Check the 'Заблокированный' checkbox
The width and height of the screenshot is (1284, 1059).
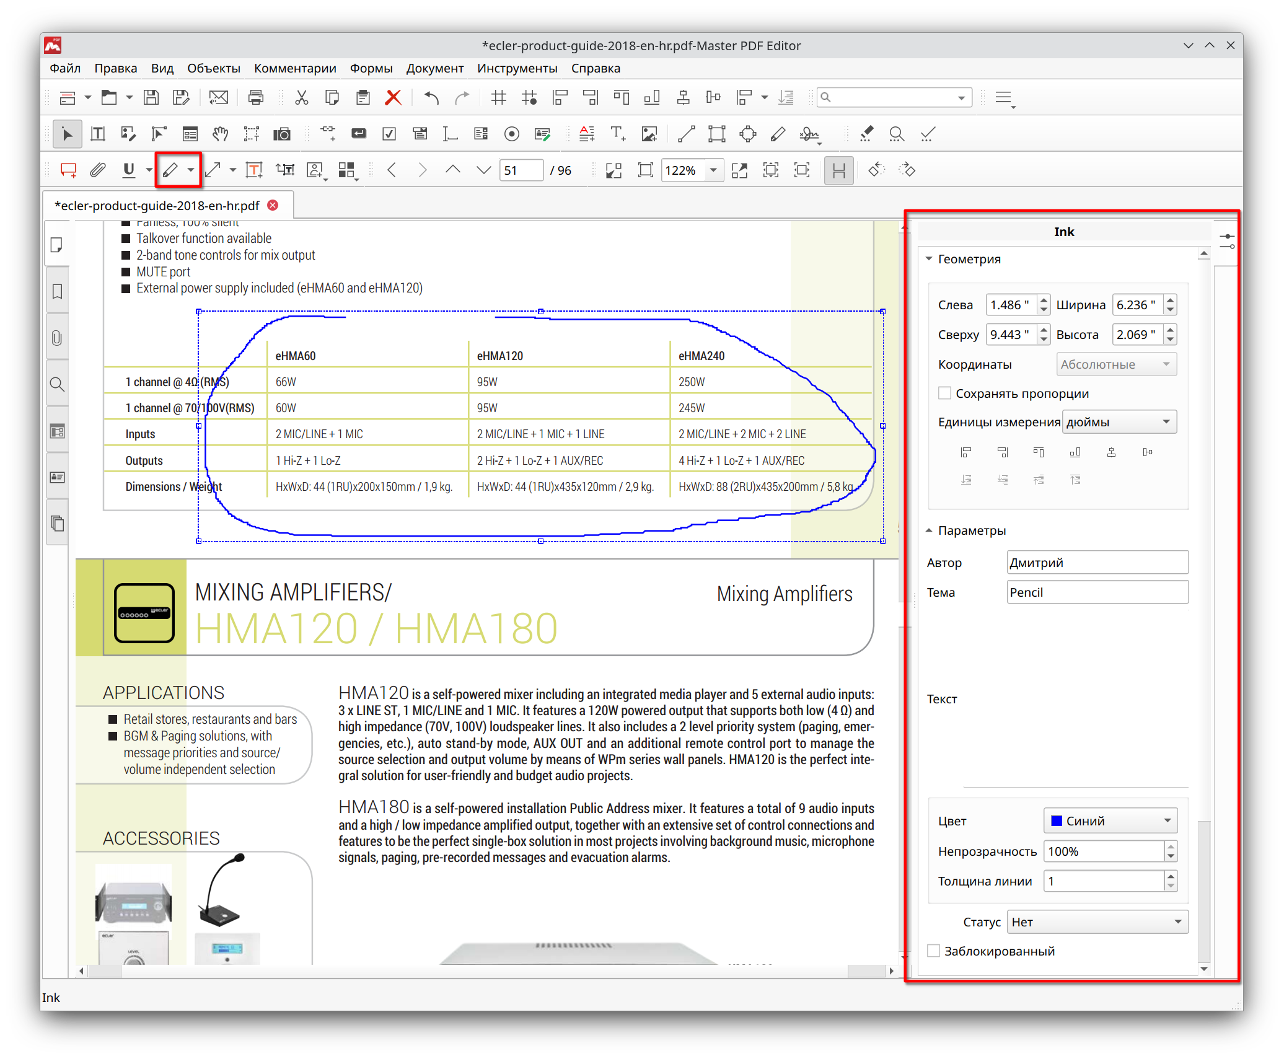(x=933, y=951)
